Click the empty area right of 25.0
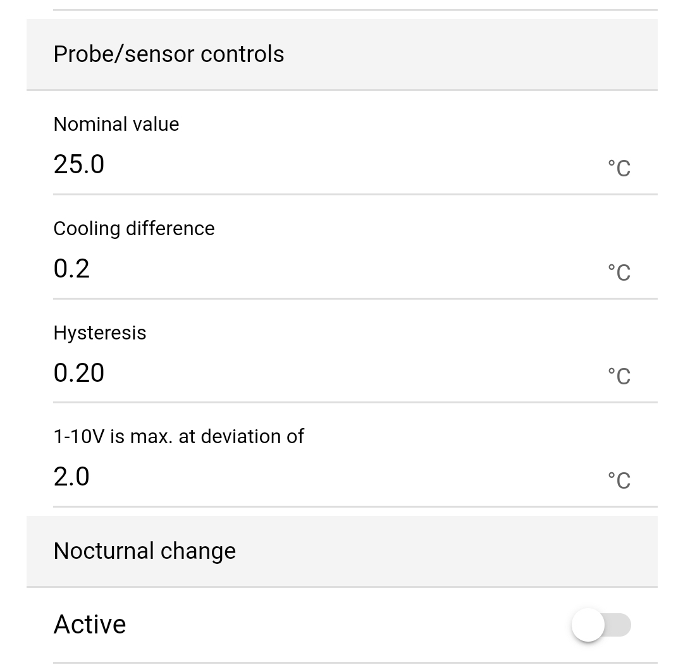The height and width of the screenshot is (672, 683). [348, 164]
